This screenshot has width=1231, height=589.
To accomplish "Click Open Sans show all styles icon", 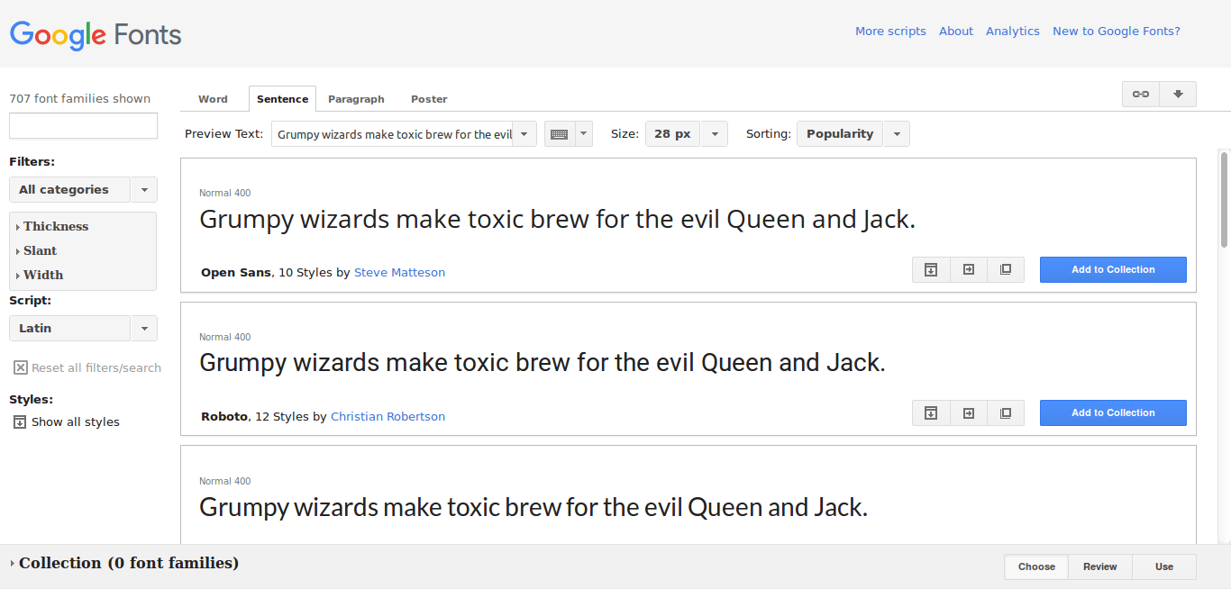I will 931,269.
